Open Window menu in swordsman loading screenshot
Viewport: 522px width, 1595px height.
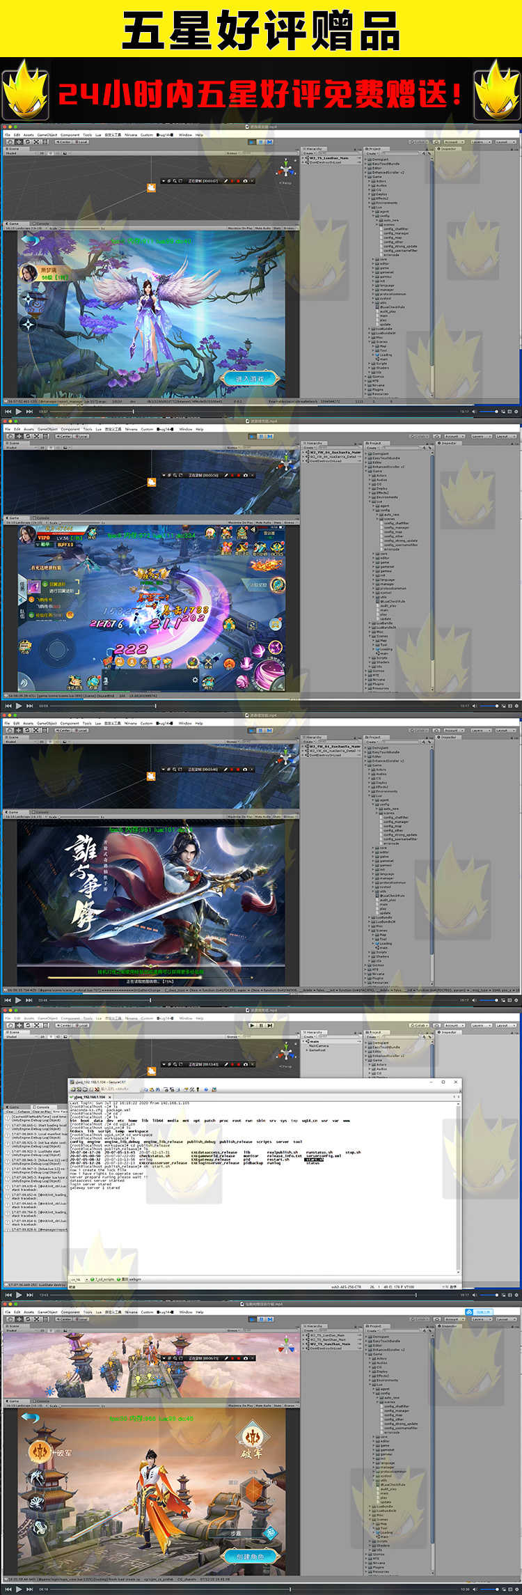tap(185, 723)
